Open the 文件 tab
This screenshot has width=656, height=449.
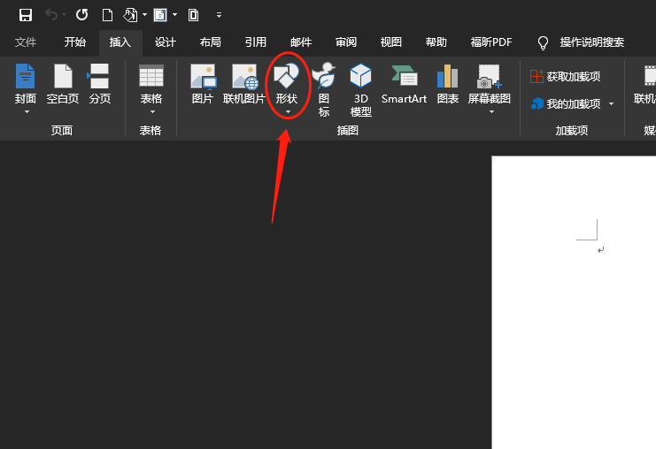pos(26,42)
